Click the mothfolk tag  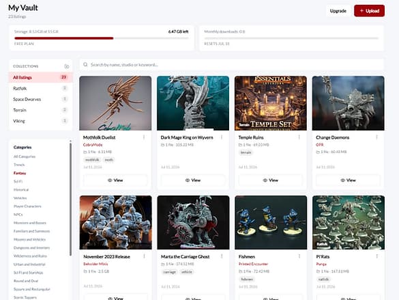click(92, 160)
